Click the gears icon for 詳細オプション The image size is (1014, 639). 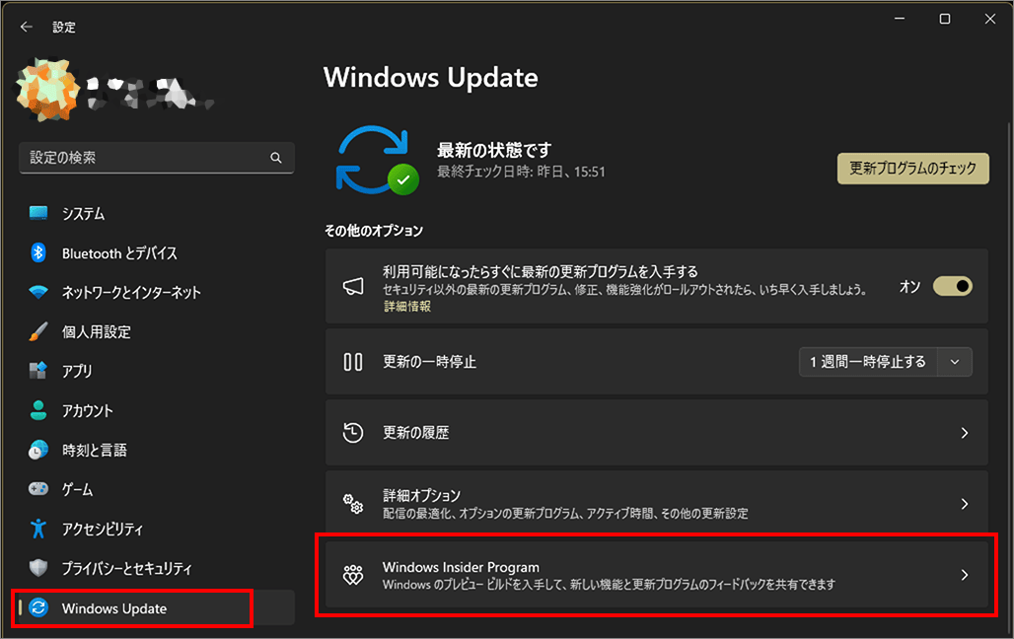tap(353, 504)
